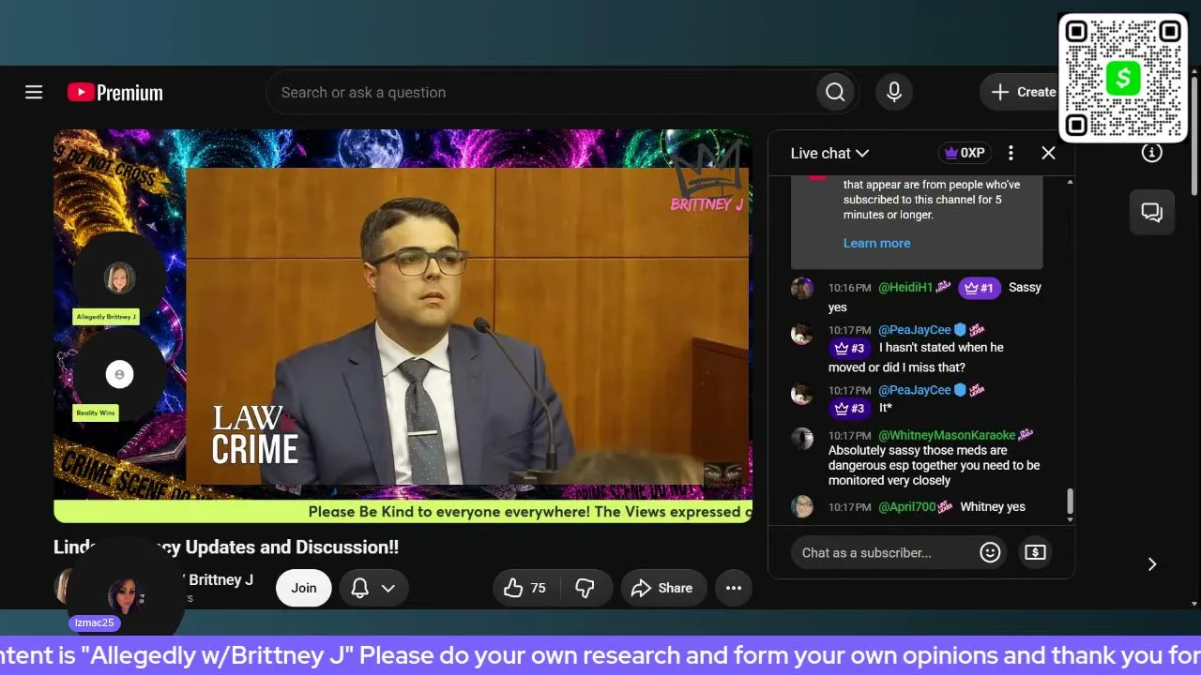Click the video title text
Screen dimensions: 1201x675
coord(226,547)
